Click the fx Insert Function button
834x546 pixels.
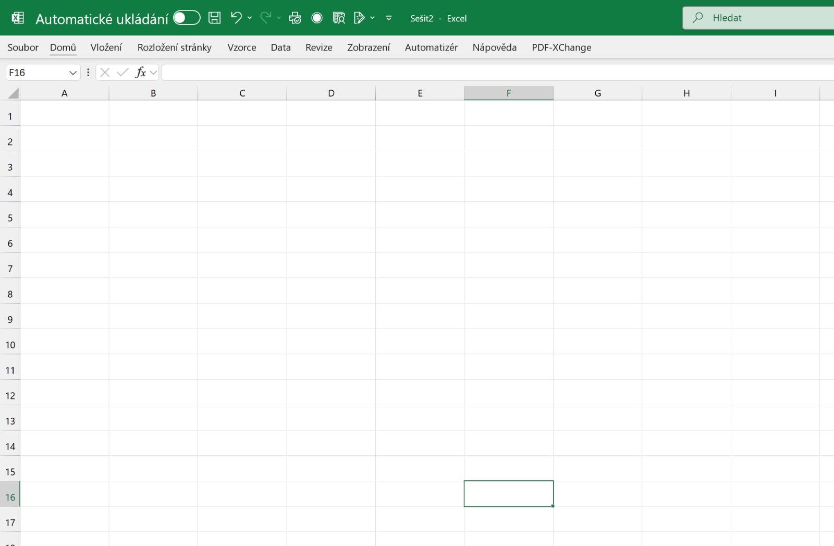pos(141,72)
